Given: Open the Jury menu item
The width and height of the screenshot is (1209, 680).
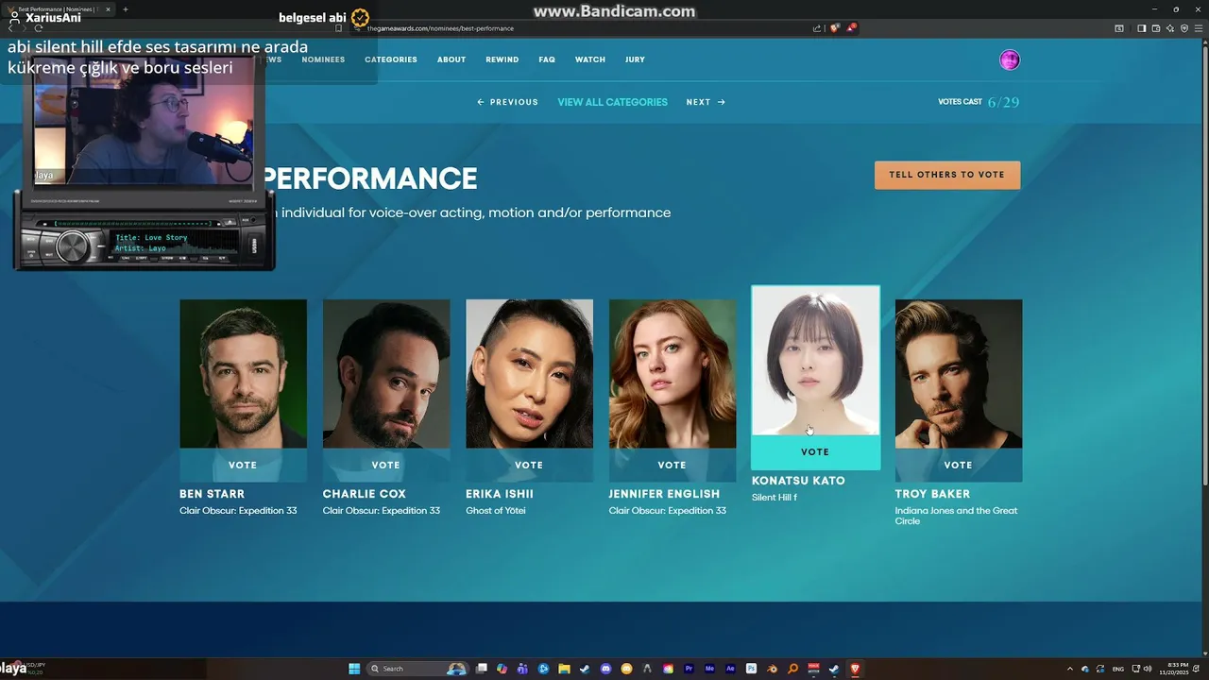Looking at the screenshot, I should click(635, 59).
